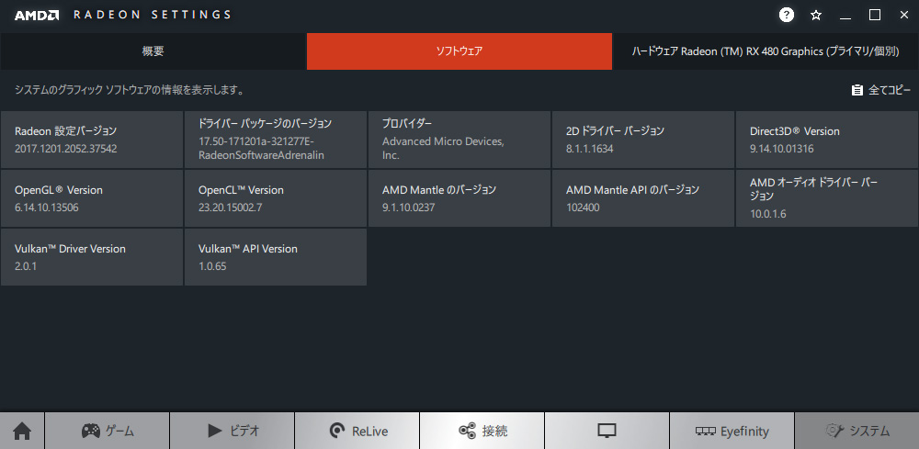
Task: Maximize the Radeon Settings window
Action: [x=875, y=16]
